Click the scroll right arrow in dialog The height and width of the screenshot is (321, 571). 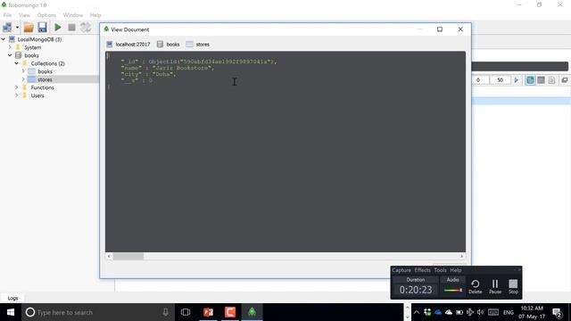462,256
